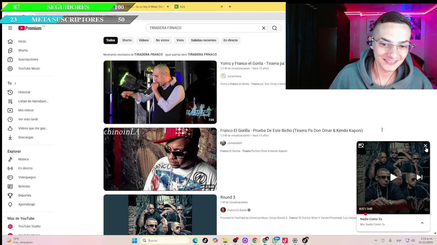This screenshot has height=245, width=437.
Task: Open File Explorer from the taskbar
Action: point(225,241)
